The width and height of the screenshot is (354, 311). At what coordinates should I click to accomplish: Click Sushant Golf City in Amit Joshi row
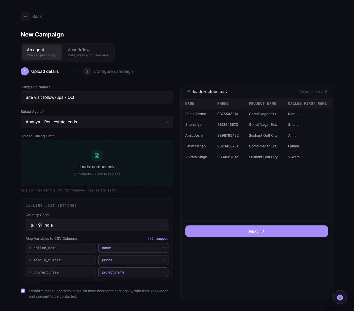click(x=263, y=135)
